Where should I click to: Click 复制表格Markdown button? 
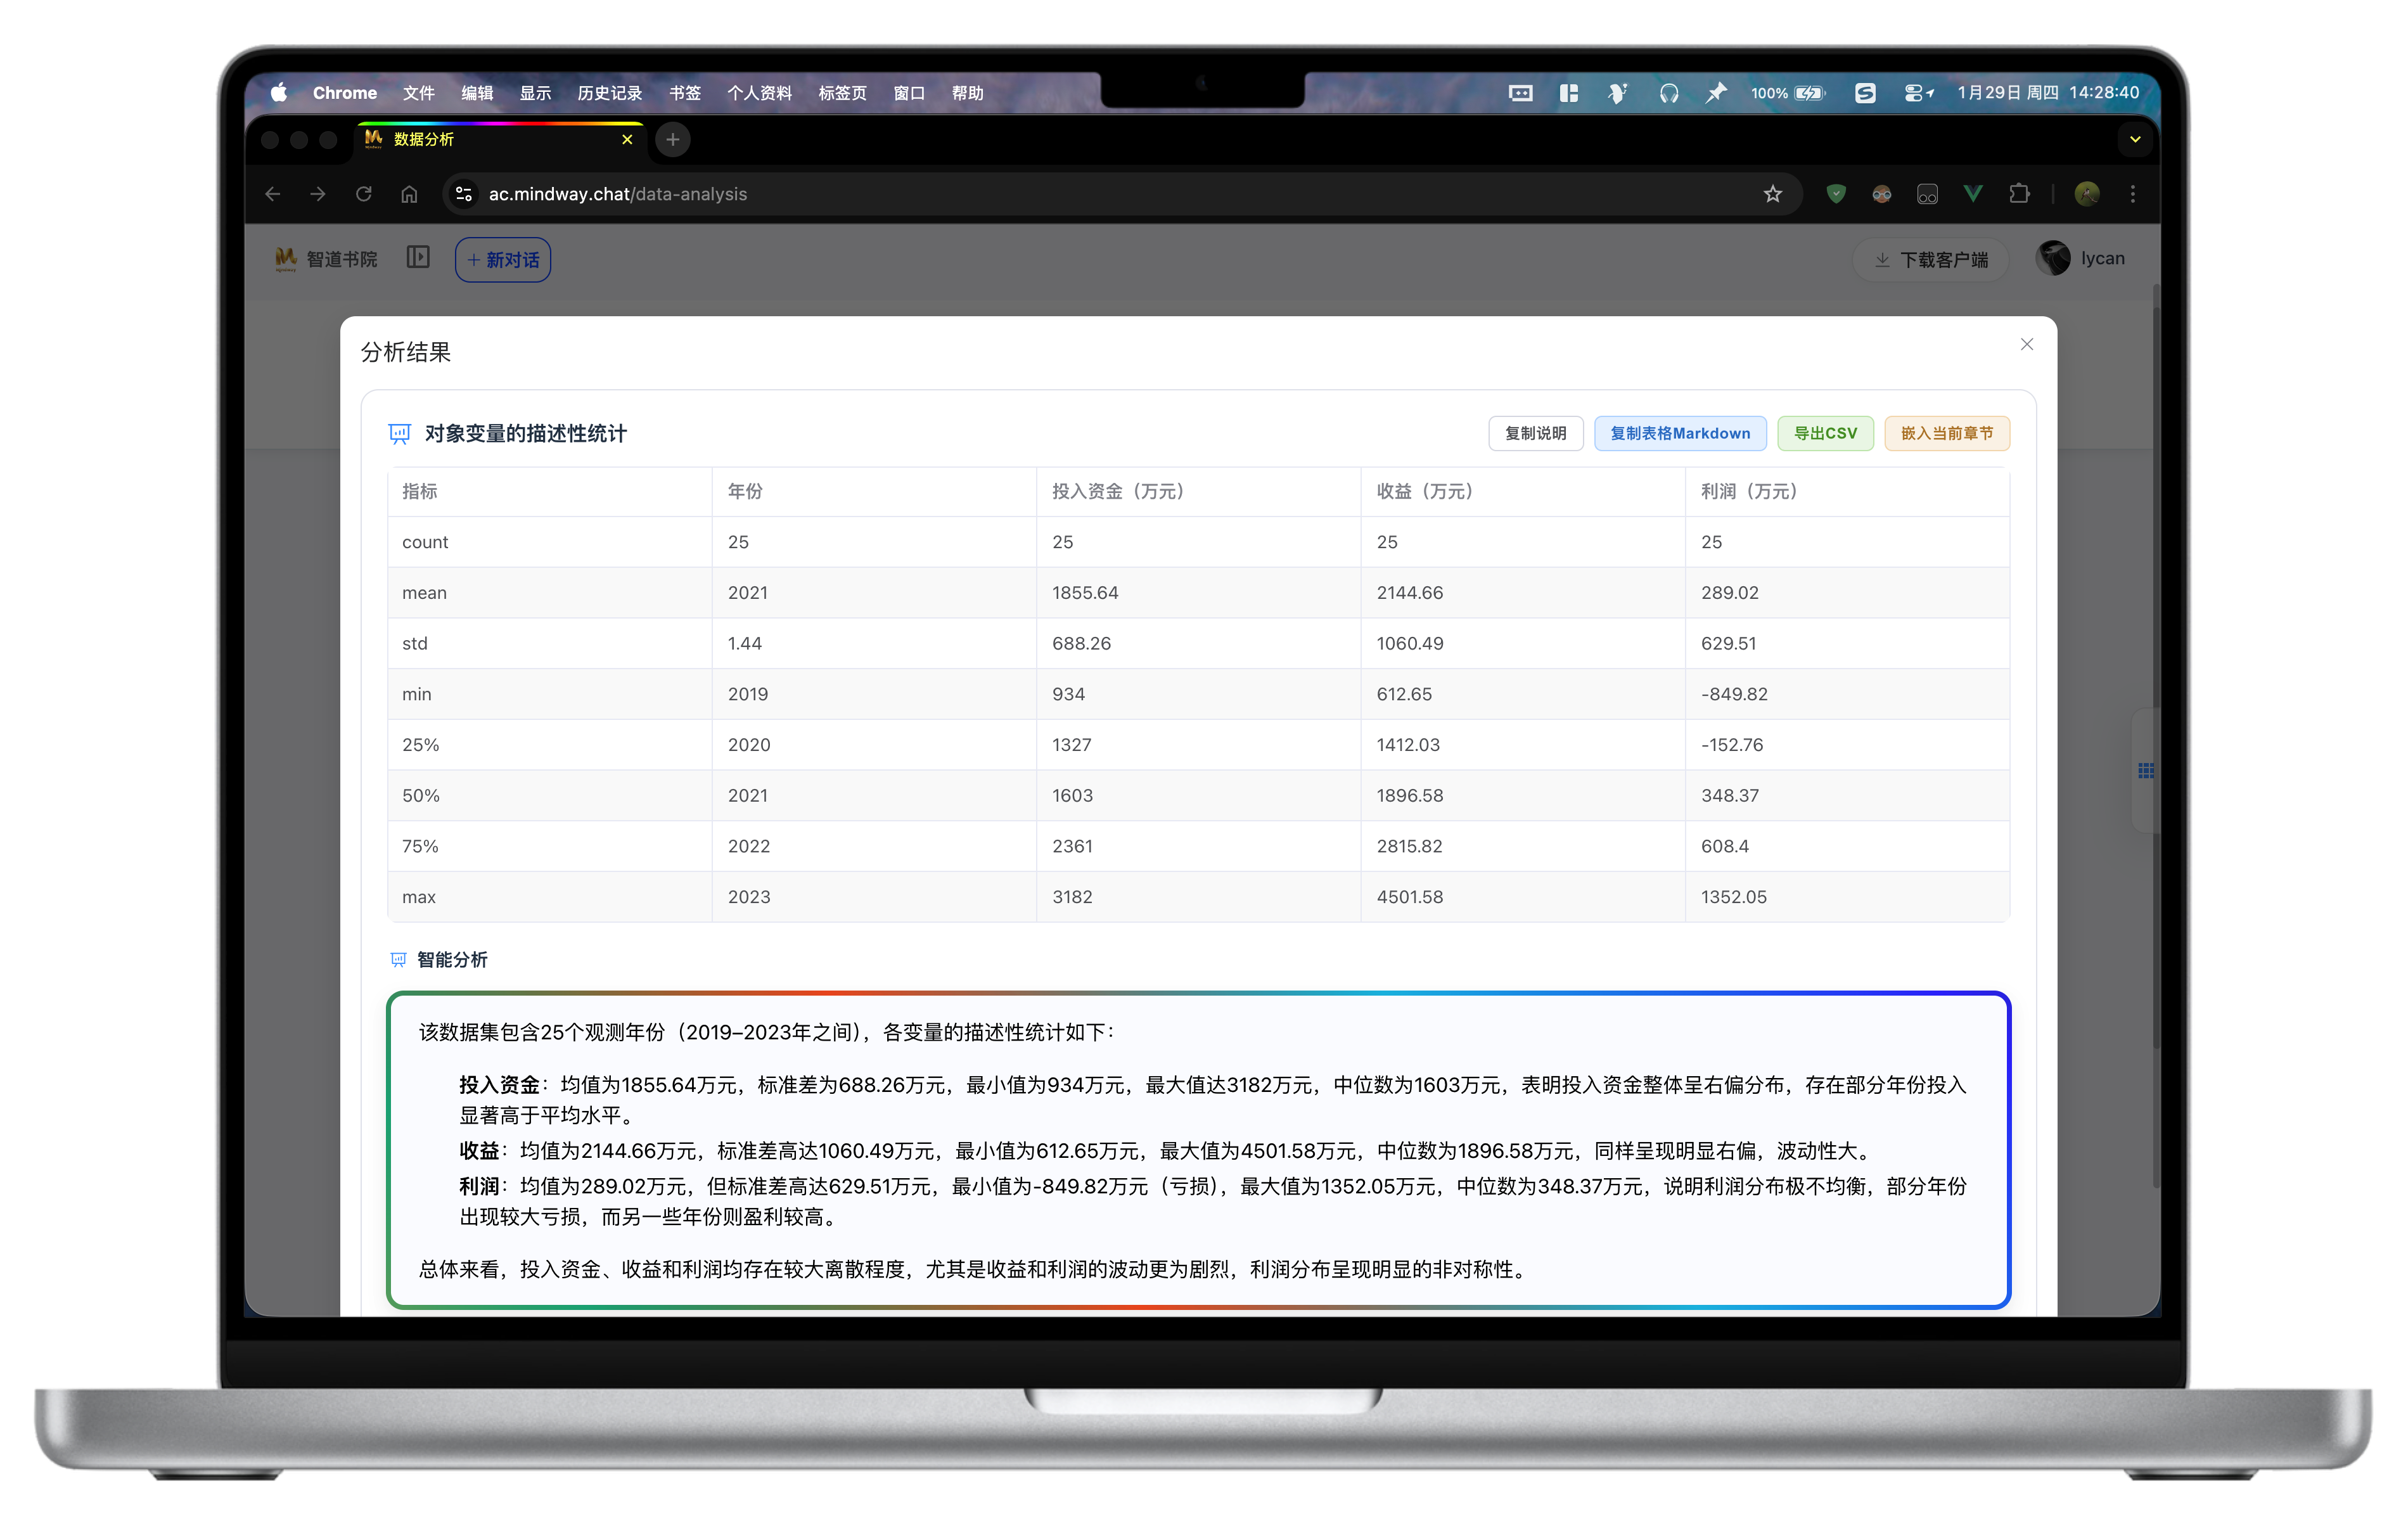(x=1680, y=433)
